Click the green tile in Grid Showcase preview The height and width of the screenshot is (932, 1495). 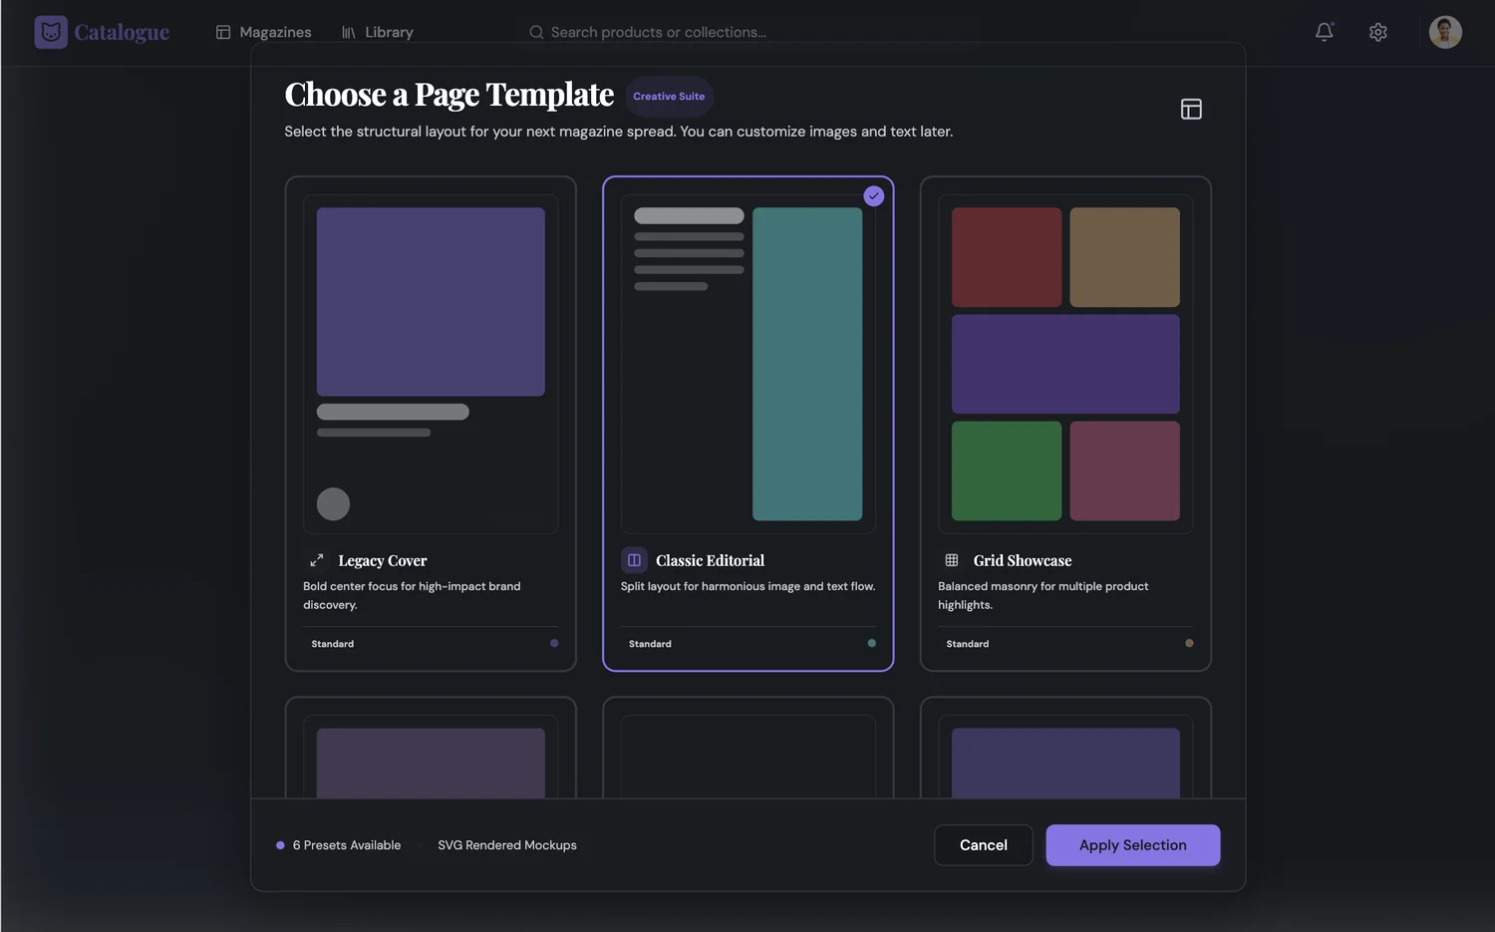pos(1007,470)
